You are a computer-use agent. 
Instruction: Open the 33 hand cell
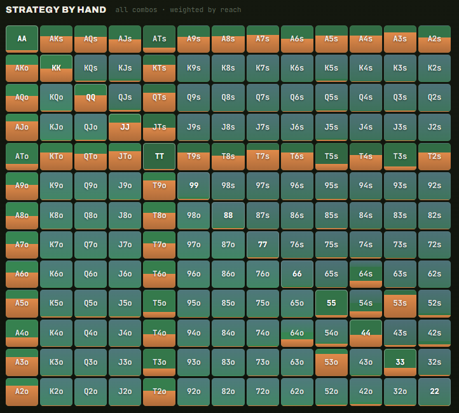point(400,362)
